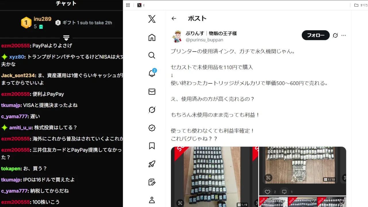
Task: Click the rocket icon in sidebar
Action: (x=152, y=164)
